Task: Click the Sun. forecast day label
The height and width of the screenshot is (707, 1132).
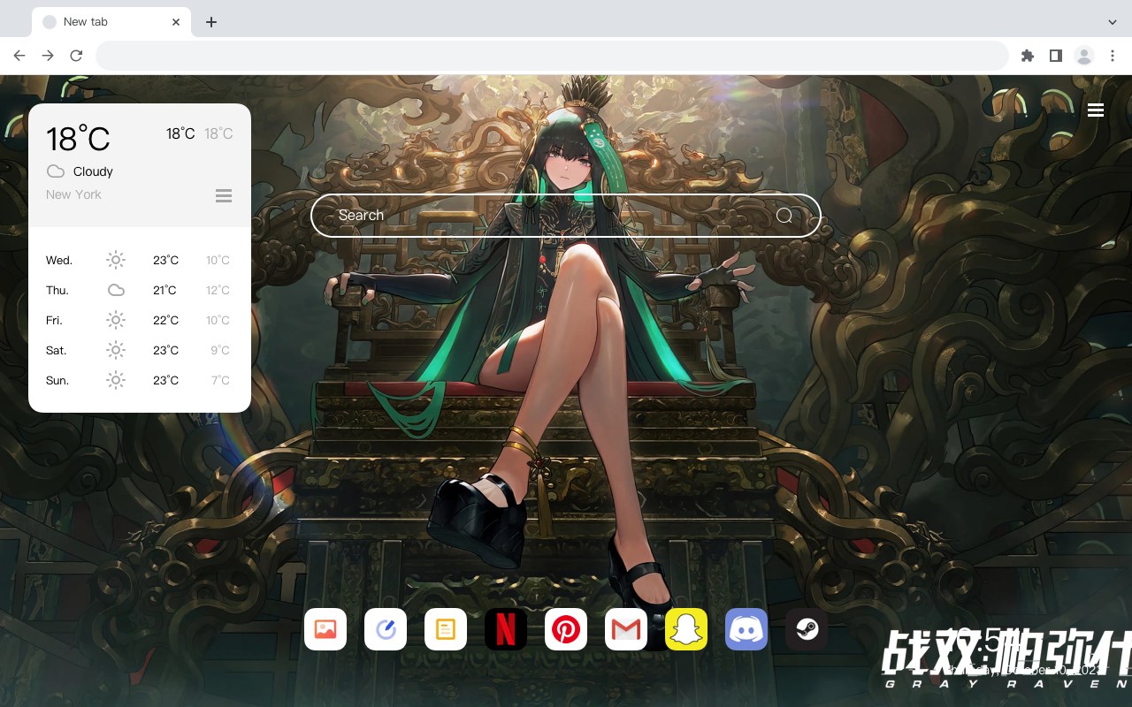Action: click(x=57, y=380)
